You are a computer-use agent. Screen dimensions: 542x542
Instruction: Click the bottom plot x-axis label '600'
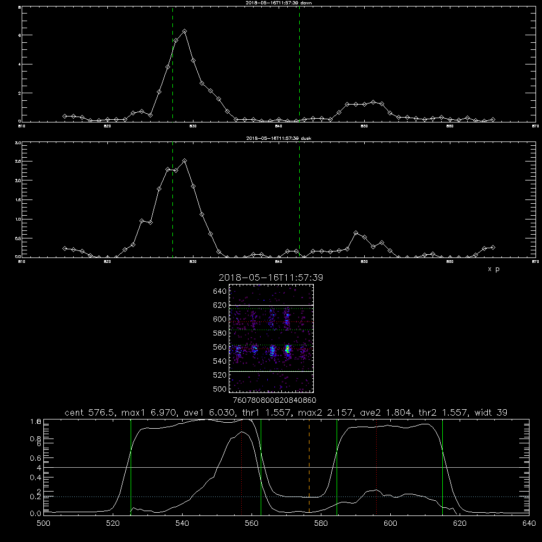pyautogui.click(x=390, y=524)
